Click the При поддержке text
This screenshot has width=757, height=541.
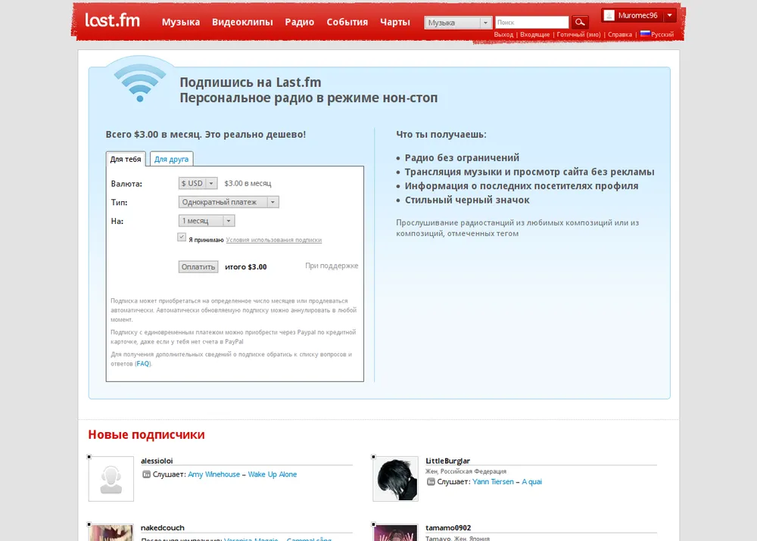(x=332, y=266)
